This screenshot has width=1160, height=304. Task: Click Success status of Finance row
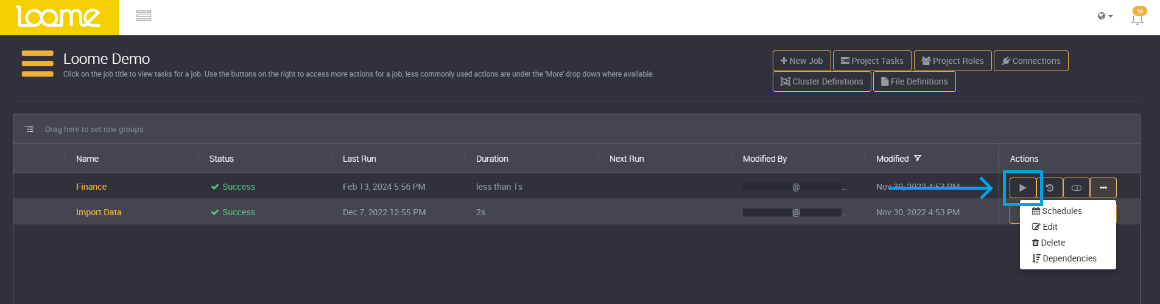pos(233,187)
